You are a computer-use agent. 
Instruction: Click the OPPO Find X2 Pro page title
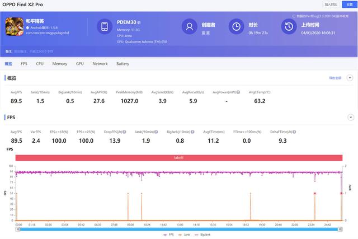coord(22,4)
